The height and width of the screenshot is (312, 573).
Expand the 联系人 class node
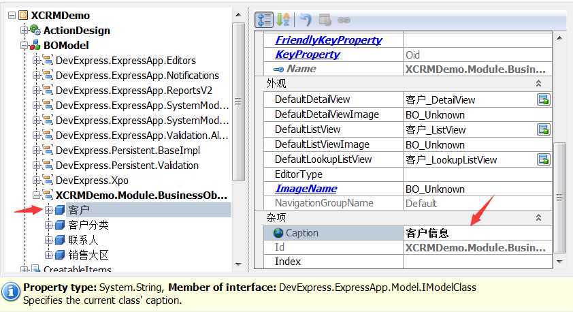tap(48, 240)
